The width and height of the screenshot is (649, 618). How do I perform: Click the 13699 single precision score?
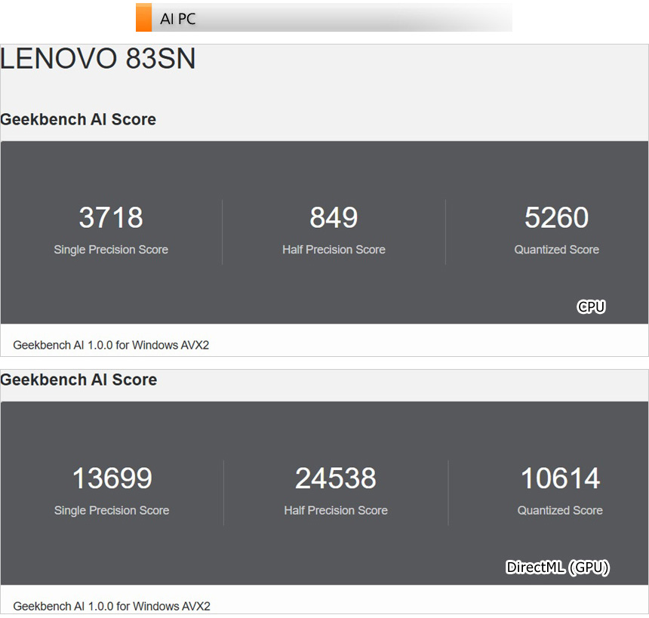tap(112, 478)
